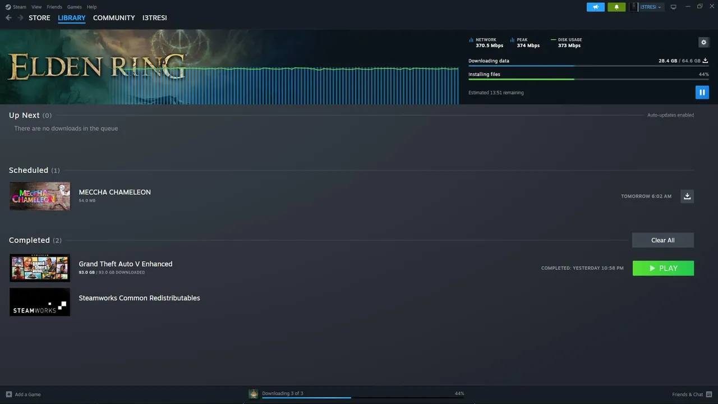Click Steamworks Common Redistributables title
The image size is (718, 404).
pyautogui.click(x=139, y=298)
